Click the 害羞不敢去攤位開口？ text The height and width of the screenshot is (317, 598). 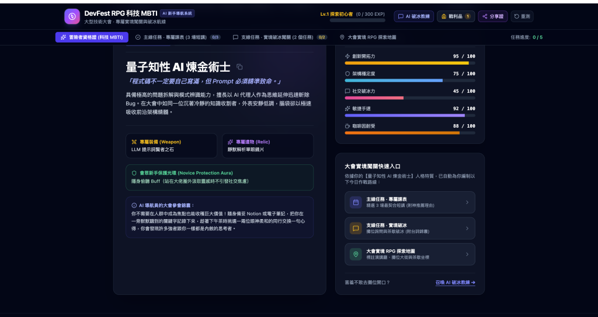[x=367, y=283]
